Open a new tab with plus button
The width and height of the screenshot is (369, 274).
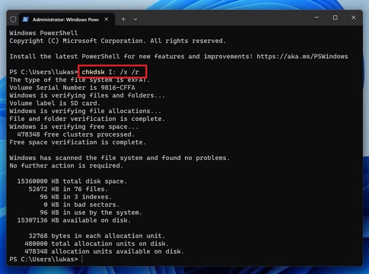click(x=123, y=19)
